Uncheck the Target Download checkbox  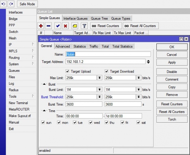coord(107,71)
